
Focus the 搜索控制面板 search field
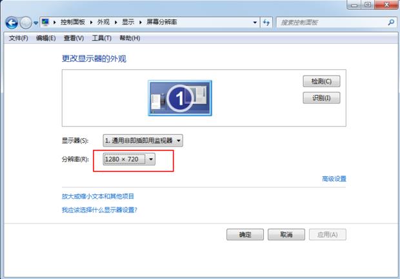point(329,23)
